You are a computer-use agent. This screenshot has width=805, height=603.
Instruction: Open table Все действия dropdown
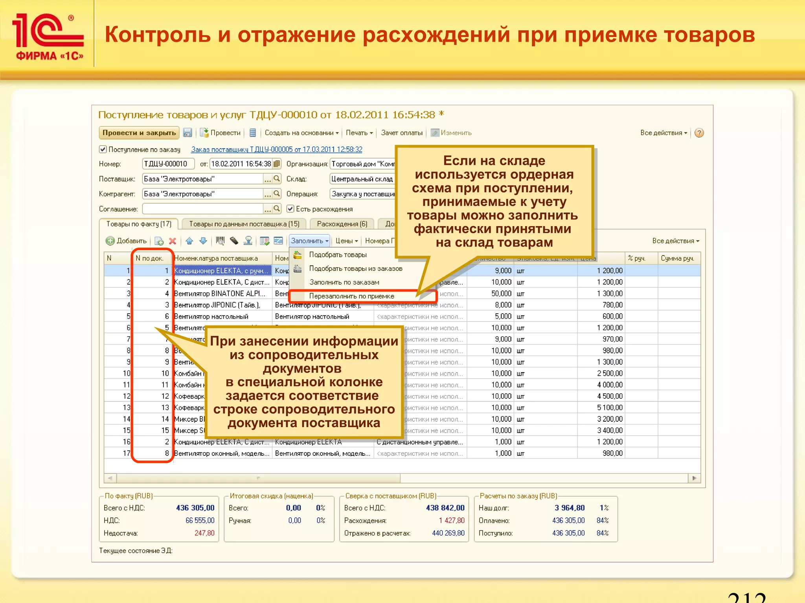pyautogui.click(x=676, y=241)
